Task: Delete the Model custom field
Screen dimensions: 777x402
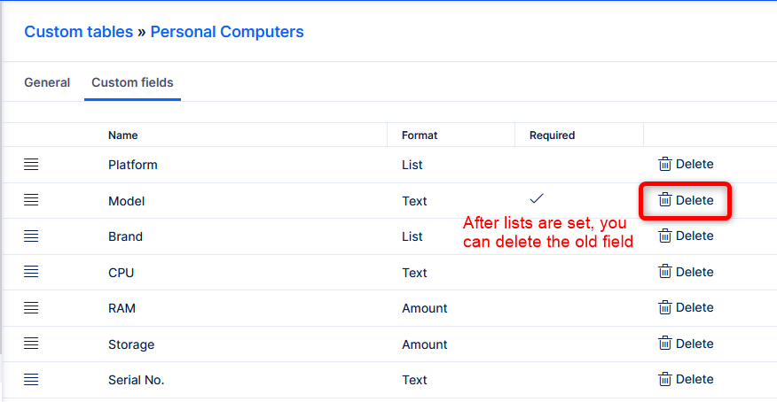Action: coord(686,201)
